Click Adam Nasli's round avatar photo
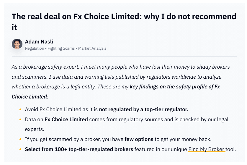This screenshot has width=247, height=165. click(x=17, y=44)
